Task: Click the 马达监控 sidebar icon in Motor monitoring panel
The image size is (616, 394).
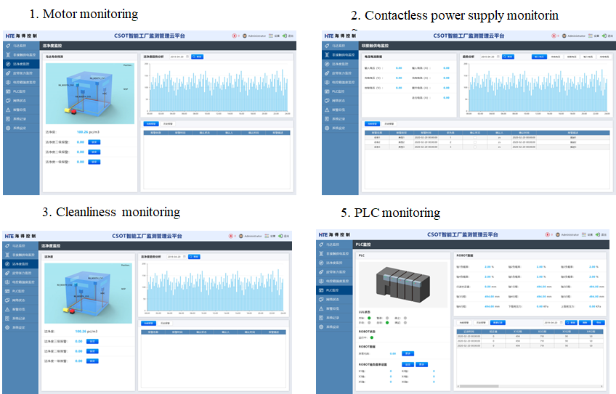Action: (8, 45)
